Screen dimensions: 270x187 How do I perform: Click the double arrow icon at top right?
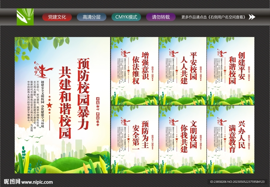252,17
